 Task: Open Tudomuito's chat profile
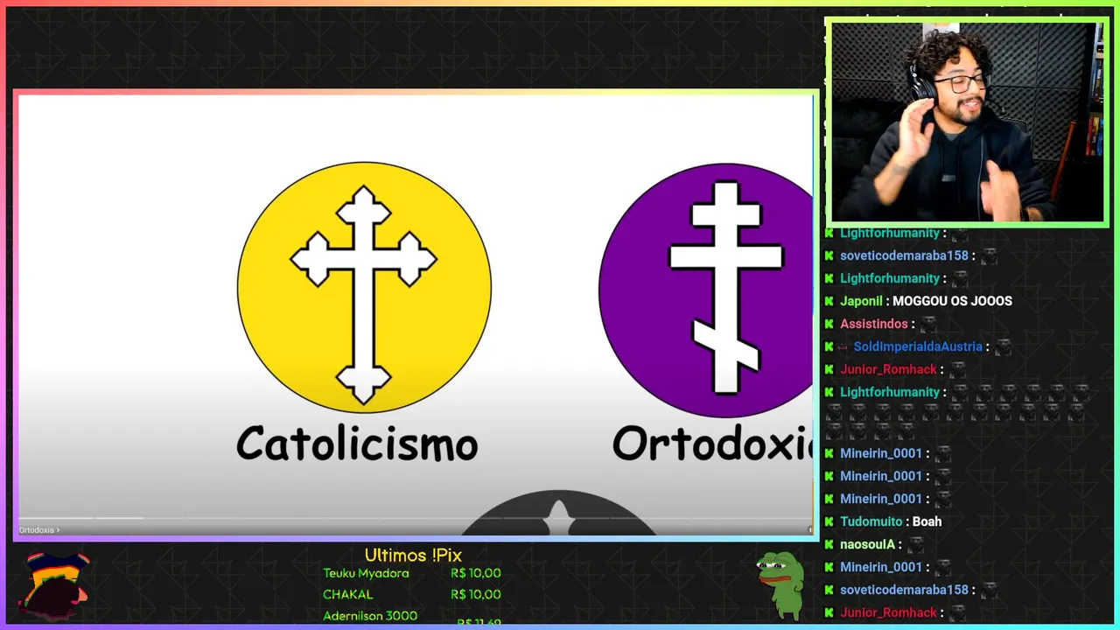[871, 521]
